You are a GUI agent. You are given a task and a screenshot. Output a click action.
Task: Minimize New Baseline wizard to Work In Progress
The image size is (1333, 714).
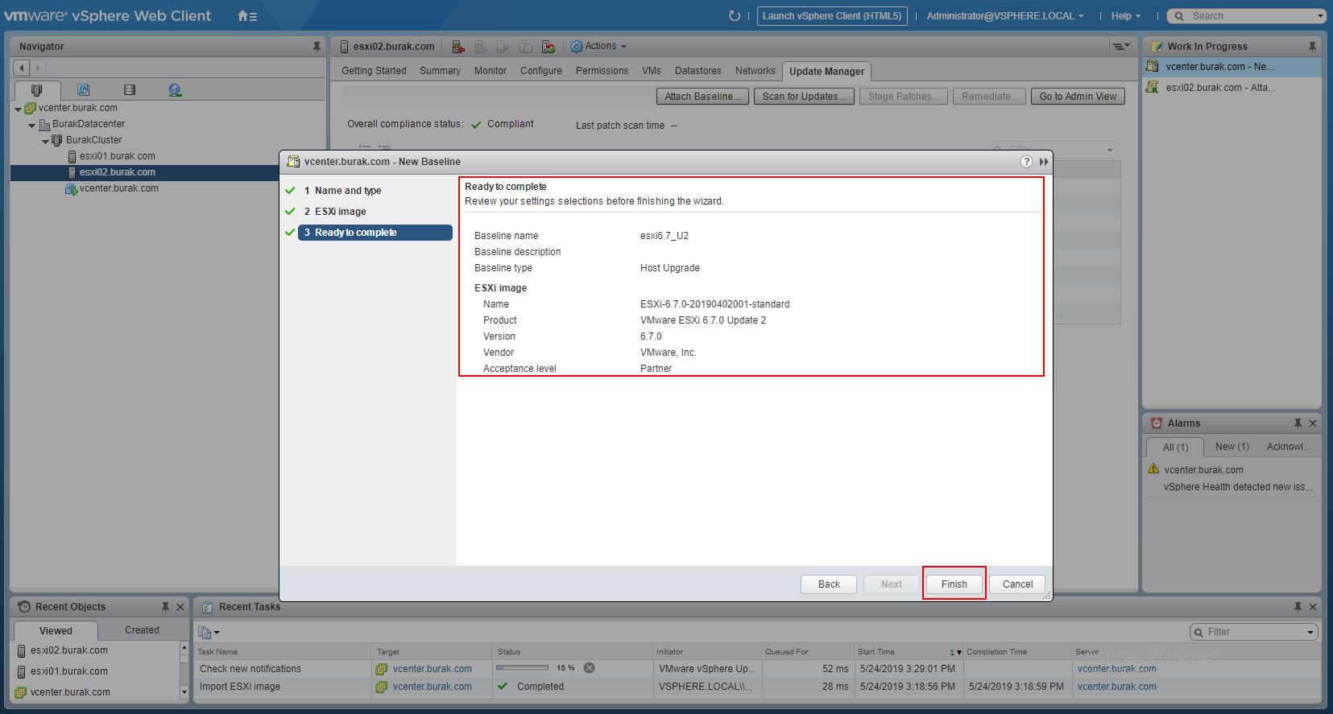[x=1044, y=162]
